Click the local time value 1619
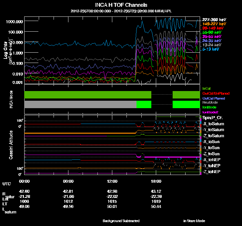The image size is (242, 226). (156, 201)
